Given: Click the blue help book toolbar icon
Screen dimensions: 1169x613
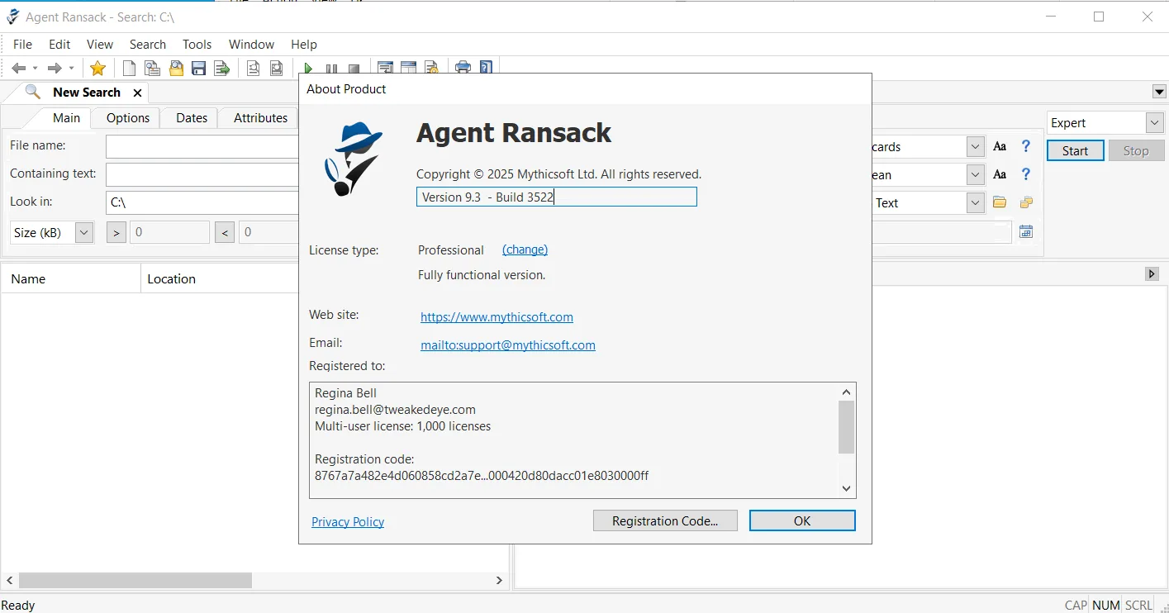Looking at the screenshot, I should tap(486, 68).
